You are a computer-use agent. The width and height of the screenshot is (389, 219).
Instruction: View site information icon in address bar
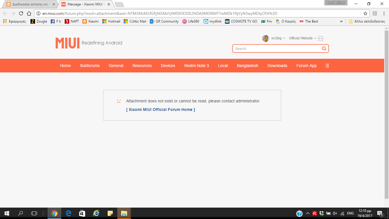38,13
